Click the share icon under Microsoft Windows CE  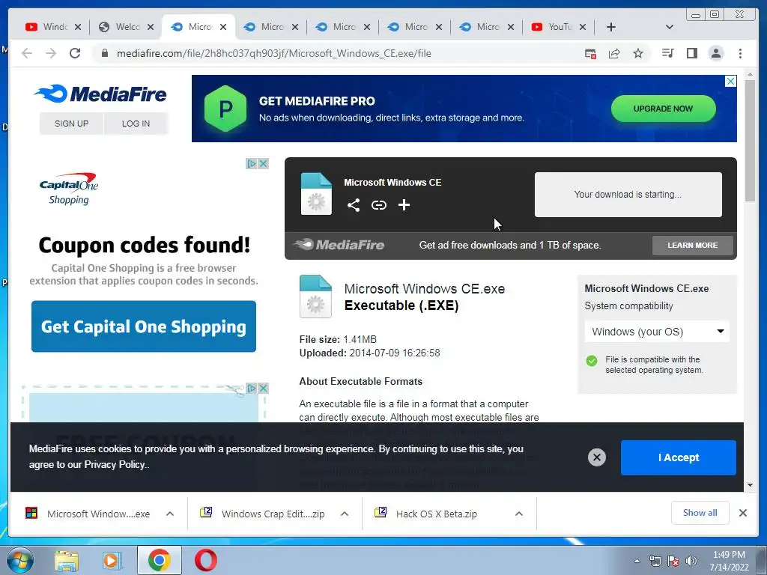pyautogui.click(x=354, y=205)
